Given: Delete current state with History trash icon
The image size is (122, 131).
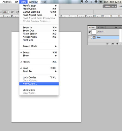Looking at the screenshot, I should pos(117,43).
